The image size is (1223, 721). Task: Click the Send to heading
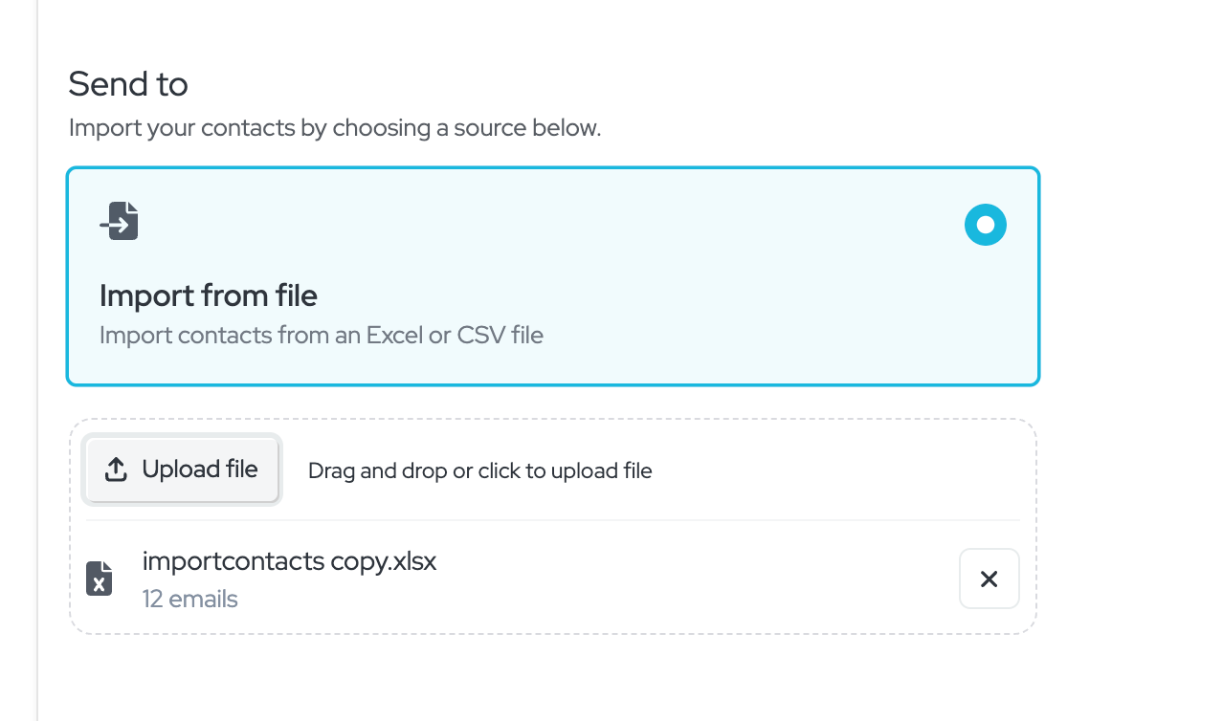point(127,84)
